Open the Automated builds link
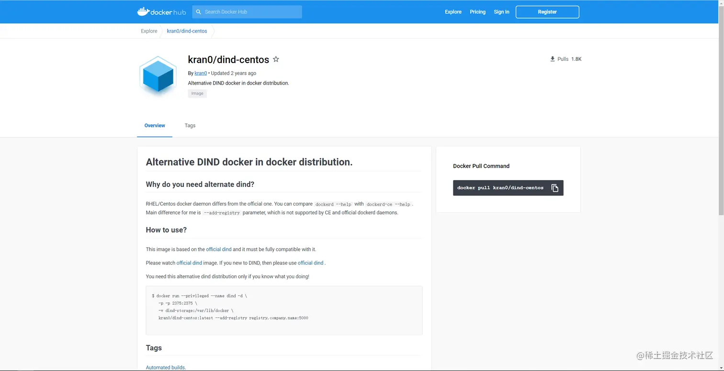The image size is (724, 371). point(166,368)
